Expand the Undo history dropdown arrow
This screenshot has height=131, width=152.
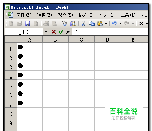point(120,24)
